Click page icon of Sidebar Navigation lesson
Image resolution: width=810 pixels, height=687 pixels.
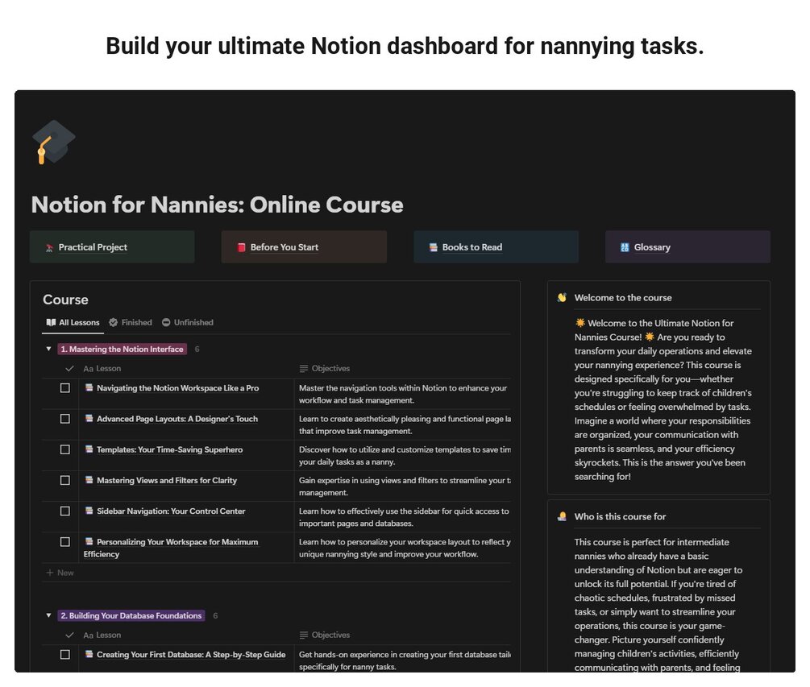pyautogui.click(x=89, y=511)
